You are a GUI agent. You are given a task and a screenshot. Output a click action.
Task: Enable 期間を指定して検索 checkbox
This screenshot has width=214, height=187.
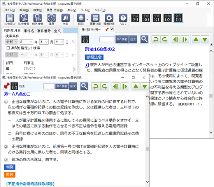click(8, 48)
